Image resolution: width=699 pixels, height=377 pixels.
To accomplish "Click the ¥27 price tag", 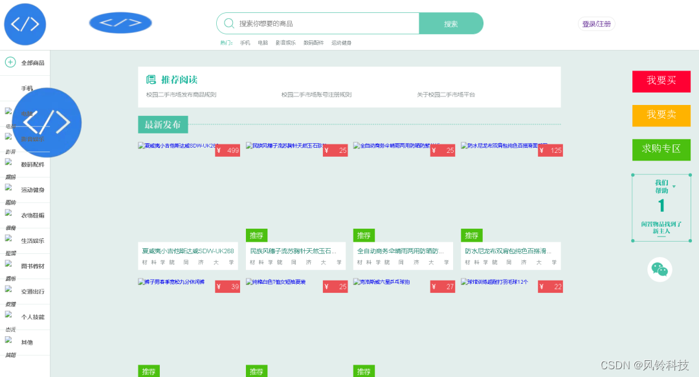I will pos(443,286).
